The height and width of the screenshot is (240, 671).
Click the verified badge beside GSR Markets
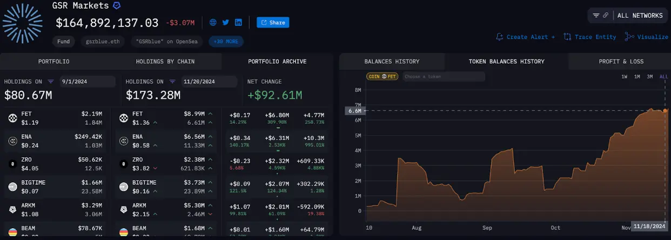click(117, 5)
